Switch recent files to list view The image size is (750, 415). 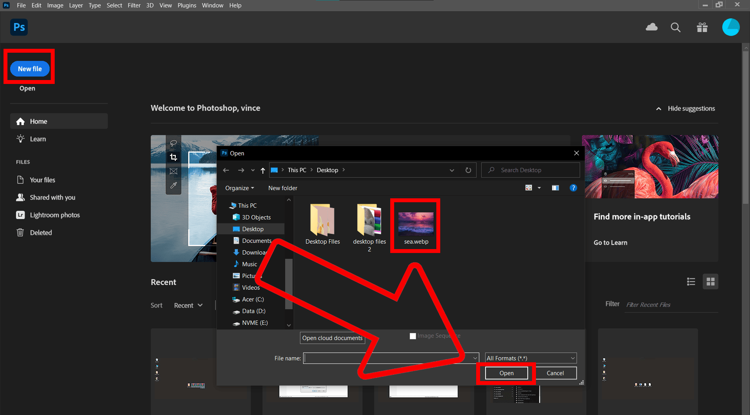point(691,281)
